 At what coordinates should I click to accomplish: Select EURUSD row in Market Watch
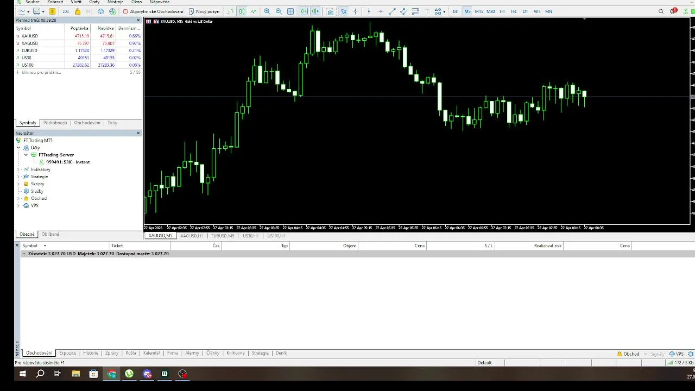[x=78, y=51]
